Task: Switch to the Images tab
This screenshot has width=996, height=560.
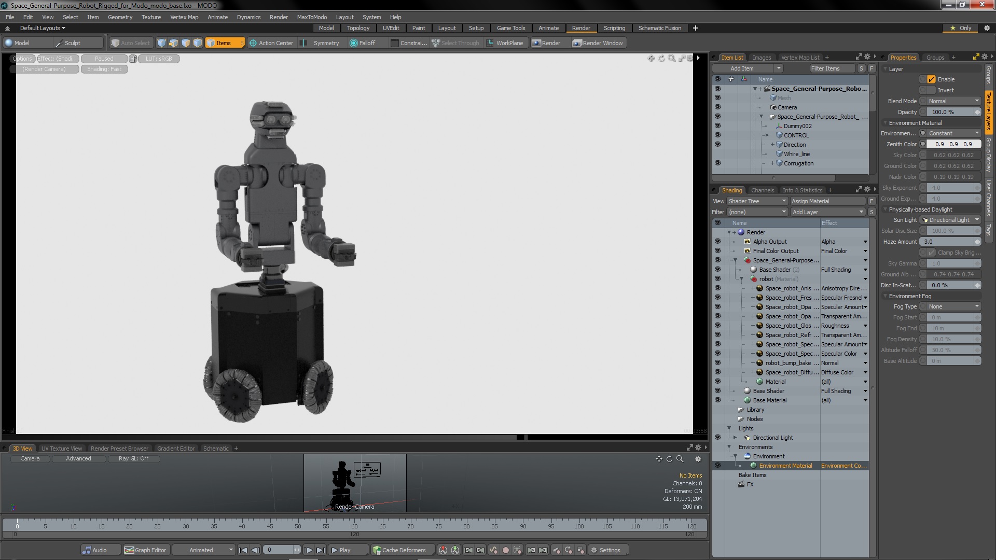Action: (762, 58)
